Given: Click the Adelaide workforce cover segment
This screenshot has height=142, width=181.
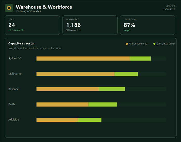Looking at the screenshot, I should pos(90,120).
